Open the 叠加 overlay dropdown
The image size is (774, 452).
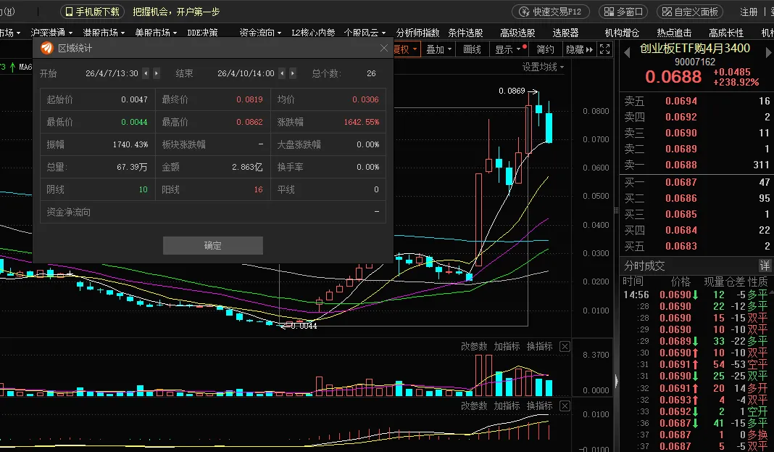(x=439, y=49)
